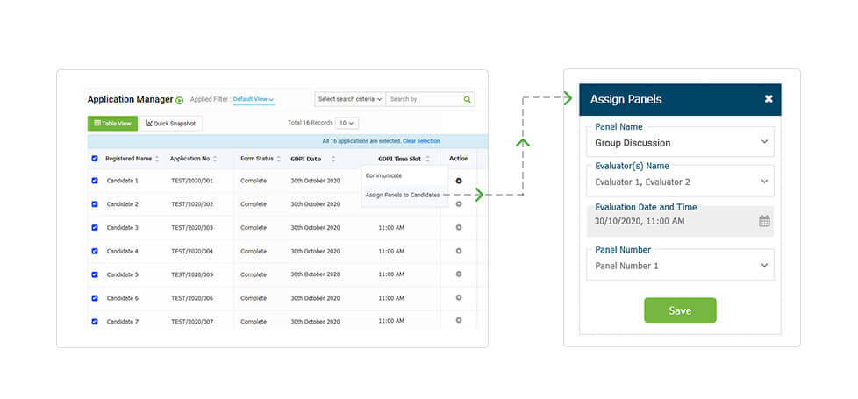The width and height of the screenshot is (858, 399).
Task: Open the action gear for Candidate 7
Action: click(x=459, y=321)
